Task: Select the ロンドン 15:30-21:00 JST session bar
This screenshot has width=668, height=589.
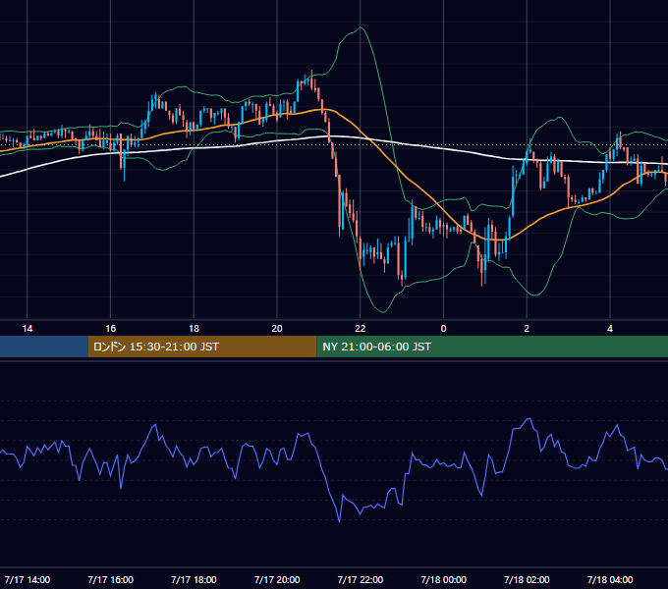Action: pos(202,347)
